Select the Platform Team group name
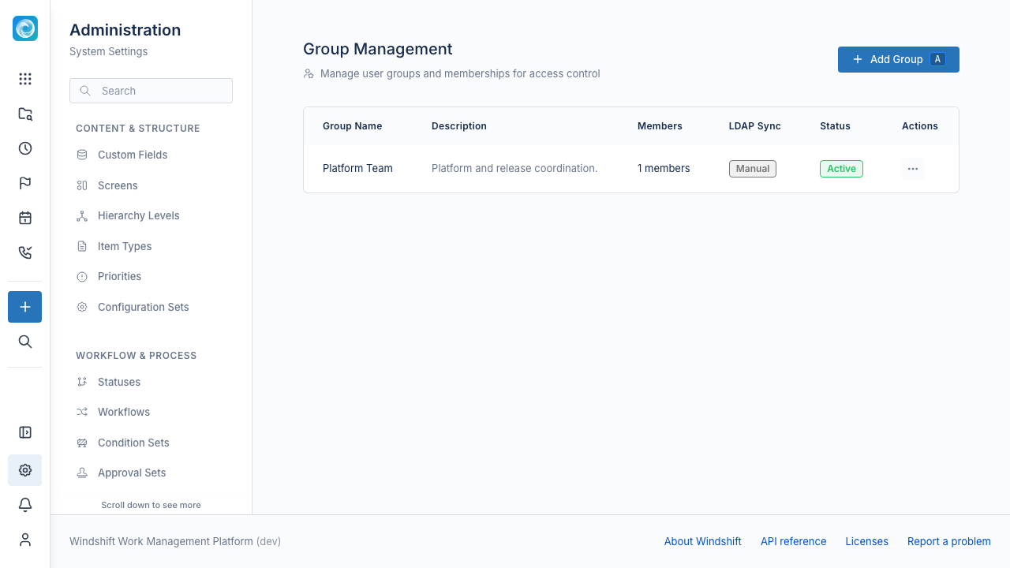Screen dimensions: 1010x568 [x=357, y=168]
